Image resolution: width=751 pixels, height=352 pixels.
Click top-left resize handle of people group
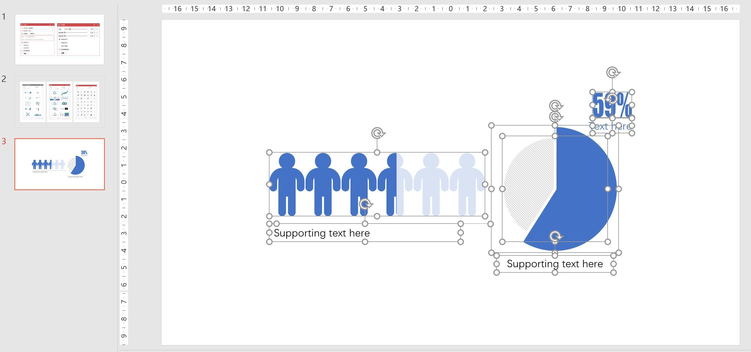269,153
